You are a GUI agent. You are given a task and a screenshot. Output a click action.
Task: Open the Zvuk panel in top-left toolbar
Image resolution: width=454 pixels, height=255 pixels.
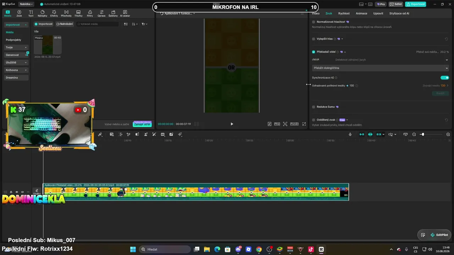click(19, 13)
